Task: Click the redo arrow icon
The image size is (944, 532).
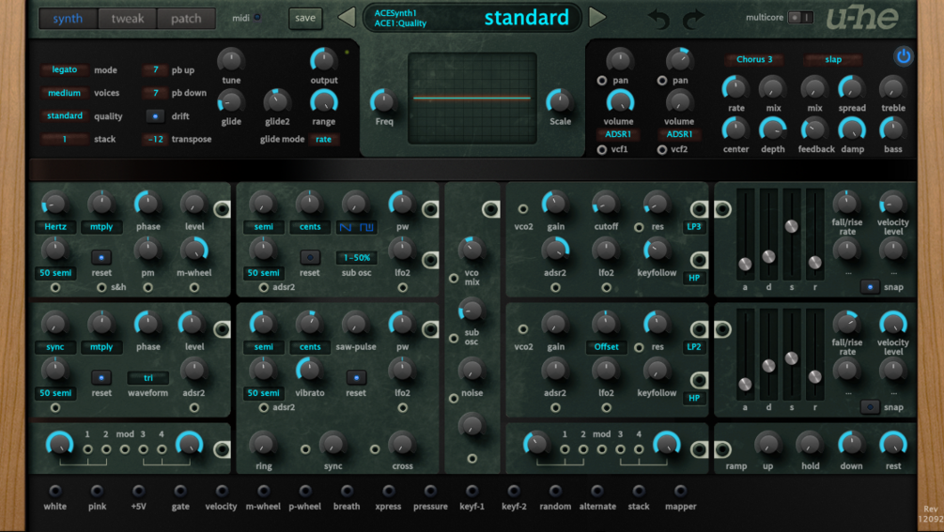Action: click(x=693, y=20)
